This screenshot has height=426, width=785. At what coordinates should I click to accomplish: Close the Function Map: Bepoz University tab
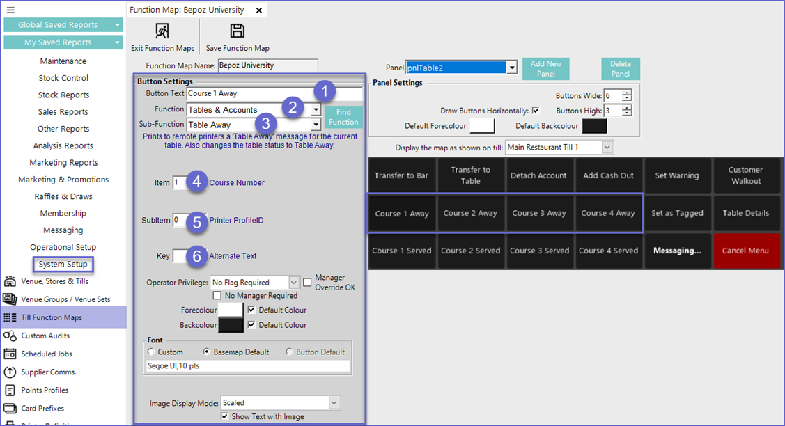(259, 10)
